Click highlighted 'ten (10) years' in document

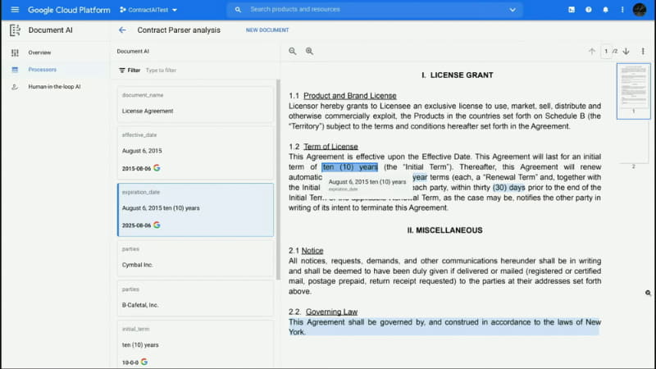pyautogui.click(x=350, y=167)
